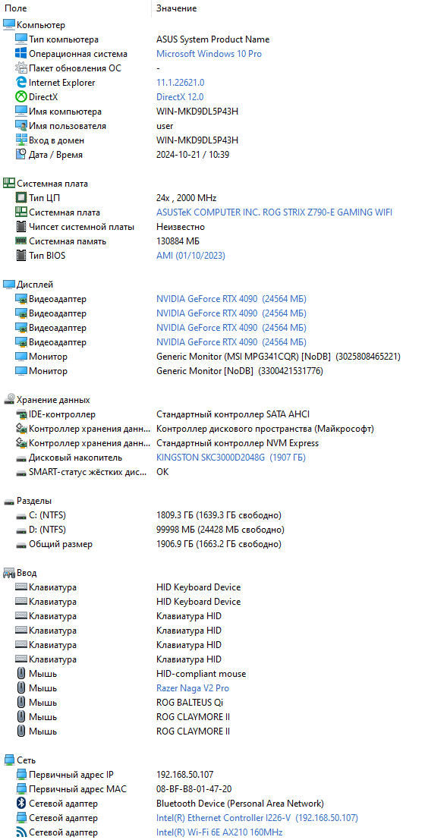Screen dimensions: 428x840
Task: Click the Razer Naga V2 Pro mouse icon
Action: click(x=21, y=687)
